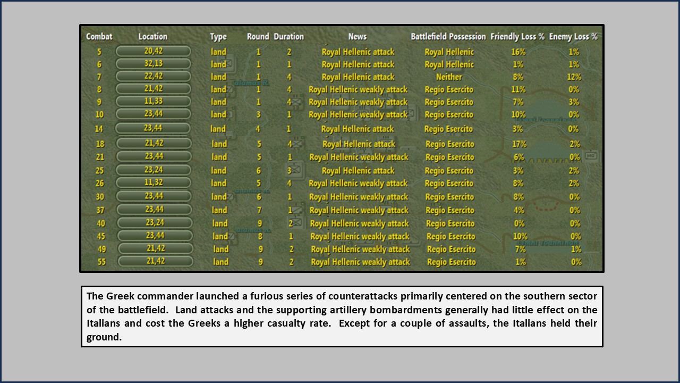Select the location button showing 20,42 for combat 5
This screenshot has height=383, width=680.
coord(155,52)
